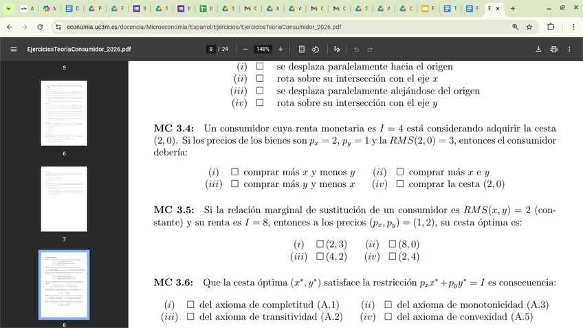Zoom in the PDF with plus button

(280, 49)
